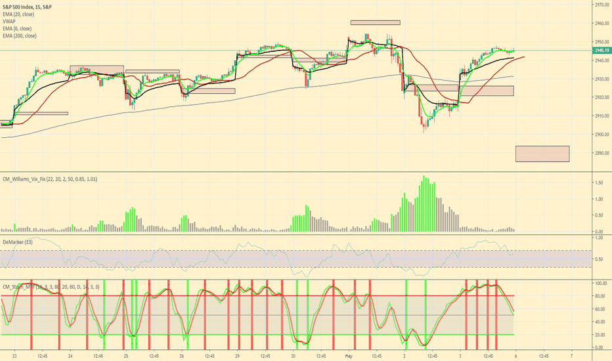Click the date 30 on time axis
Screen dimensions: 612x361
click(x=293, y=356)
